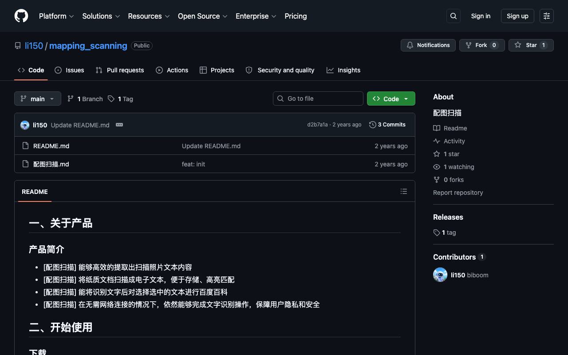
Task: Open the green Code dropdown button
Action: point(391,99)
